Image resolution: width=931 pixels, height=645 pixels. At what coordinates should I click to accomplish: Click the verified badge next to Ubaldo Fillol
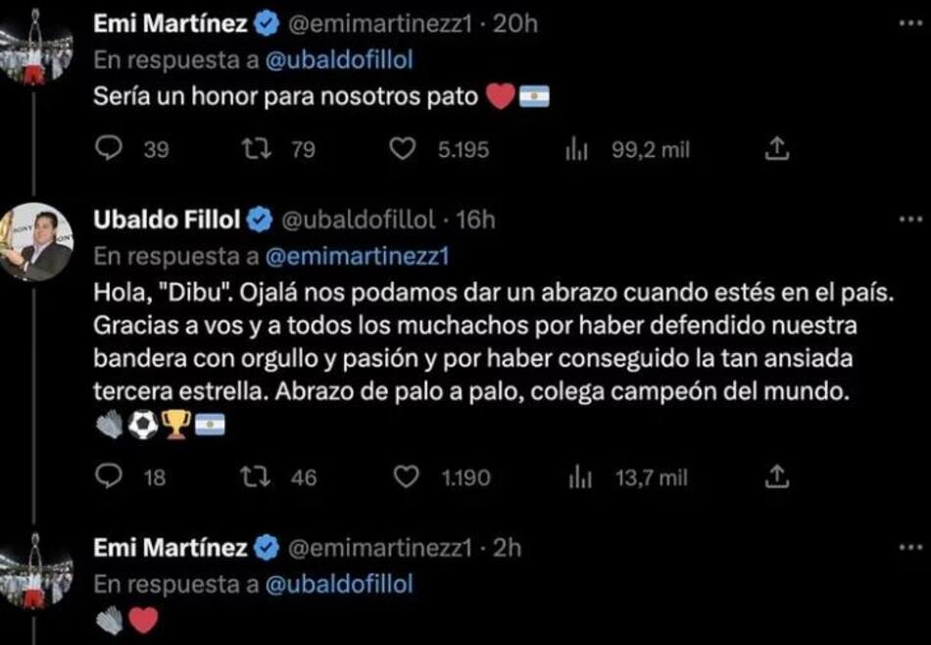click(x=259, y=220)
